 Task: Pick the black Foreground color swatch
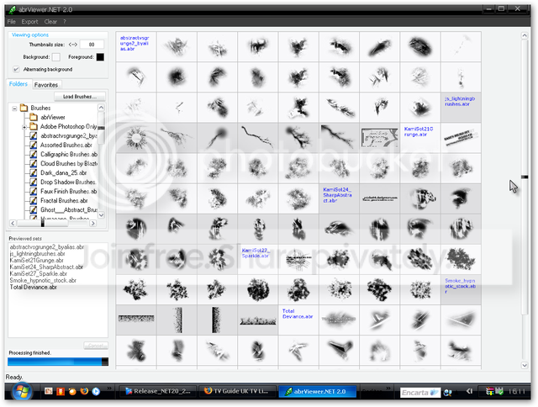point(100,57)
